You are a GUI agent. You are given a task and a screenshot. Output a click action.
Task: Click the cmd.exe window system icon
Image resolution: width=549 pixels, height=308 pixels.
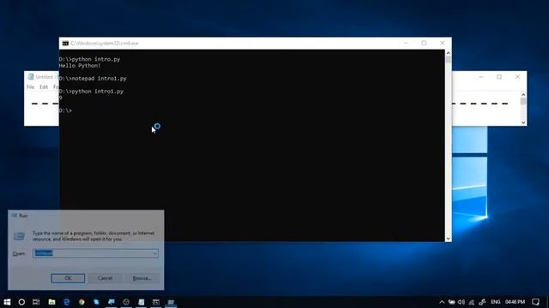tap(65, 44)
